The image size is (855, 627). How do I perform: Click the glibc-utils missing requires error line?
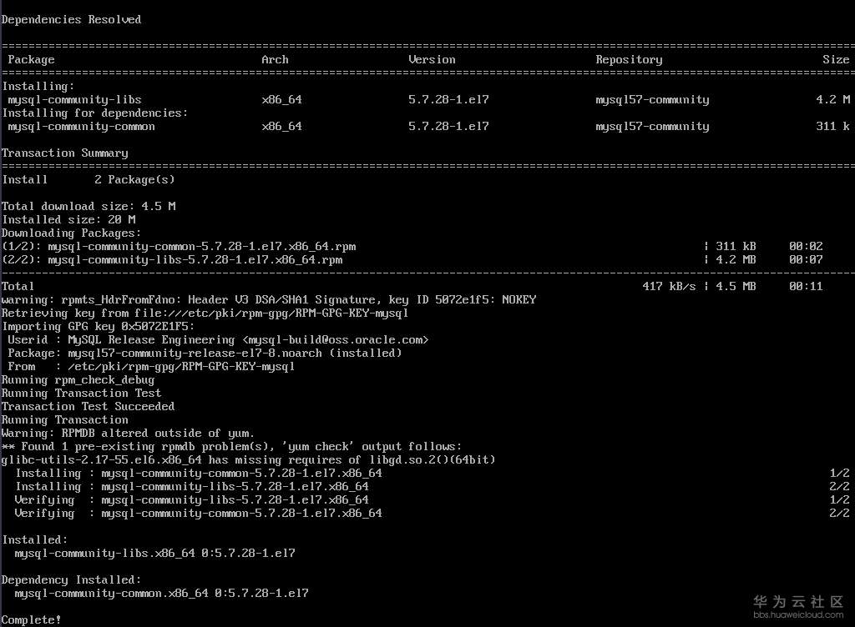249,460
